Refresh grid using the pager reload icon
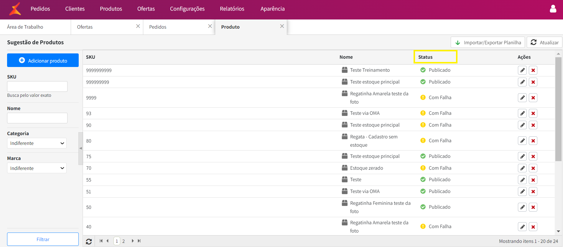Screen dimensions: 563x247 tap(89, 241)
